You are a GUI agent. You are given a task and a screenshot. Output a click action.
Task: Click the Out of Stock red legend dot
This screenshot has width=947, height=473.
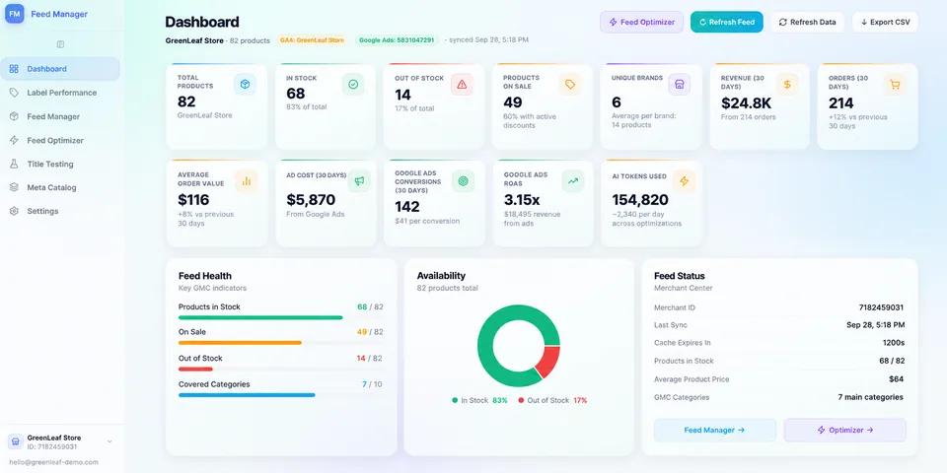pyautogui.click(x=521, y=400)
